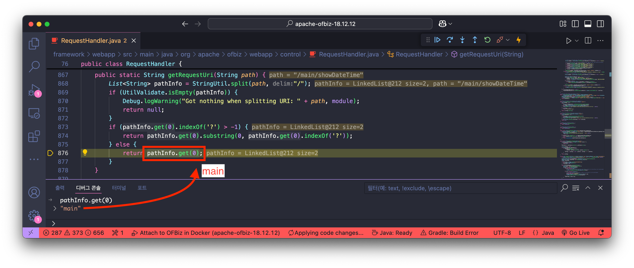Click the debug console filter field
This screenshot has height=268, width=634.
460,188
